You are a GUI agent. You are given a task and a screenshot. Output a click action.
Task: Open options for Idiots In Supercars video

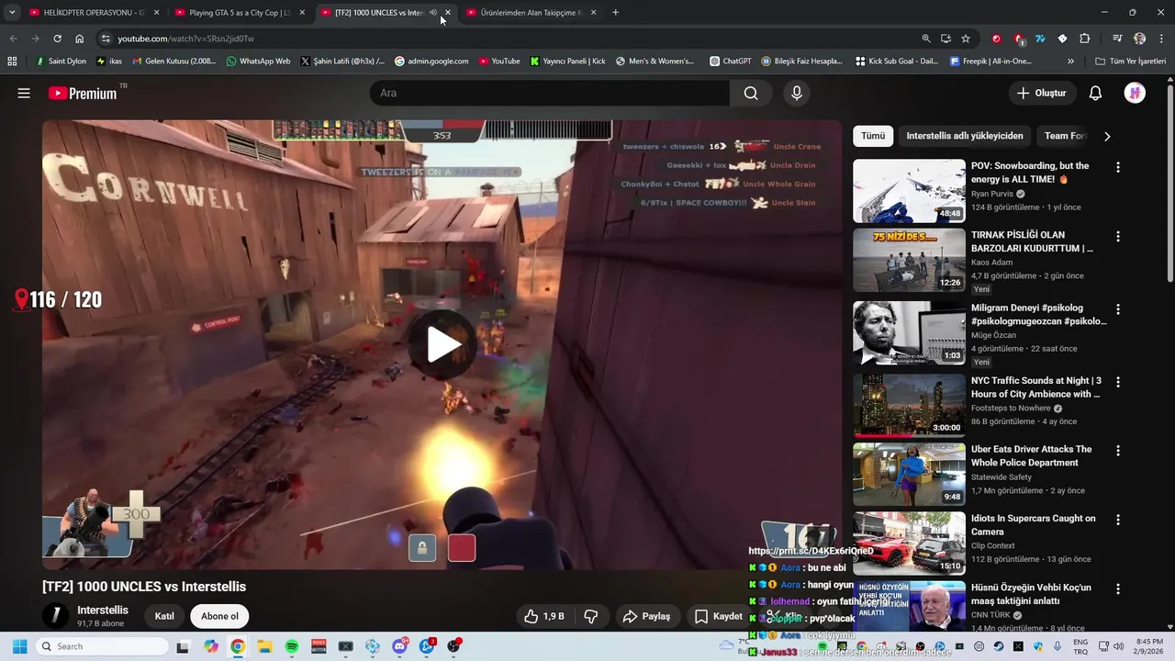click(x=1117, y=520)
